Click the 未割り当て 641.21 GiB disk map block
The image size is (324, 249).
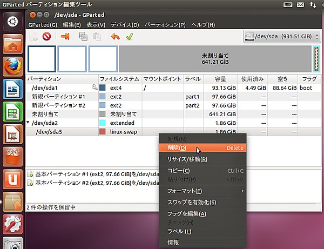215,59
